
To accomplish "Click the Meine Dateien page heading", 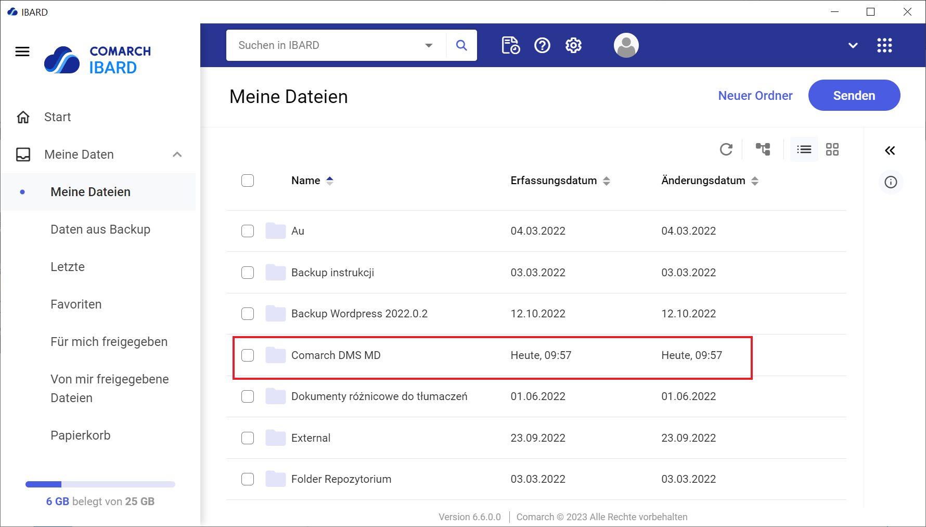I will pyautogui.click(x=289, y=97).
